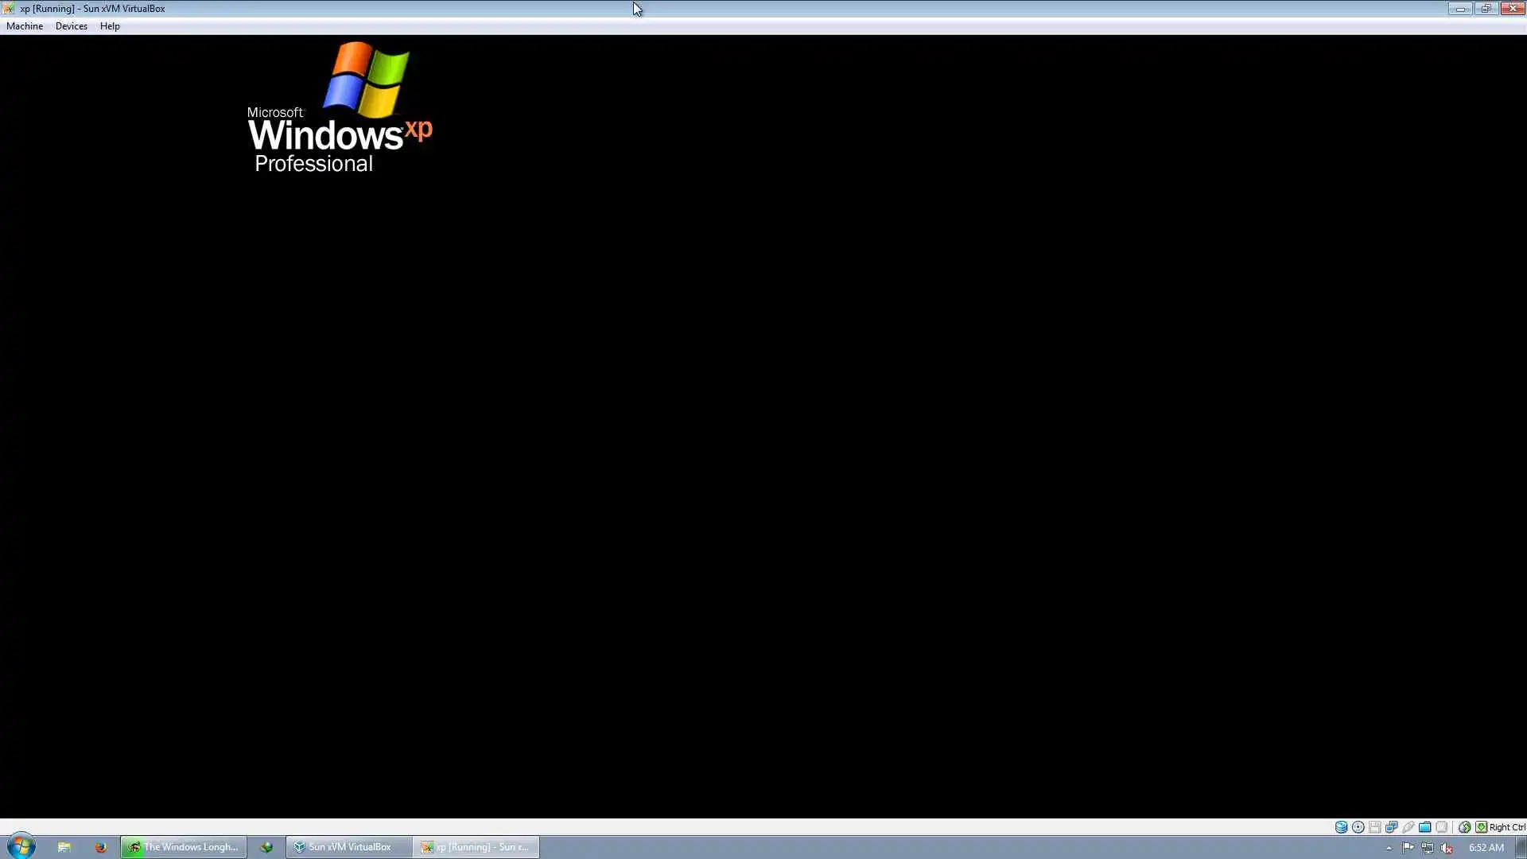The image size is (1527, 859).
Task: Click the shared folders status icon
Action: coord(1425,827)
